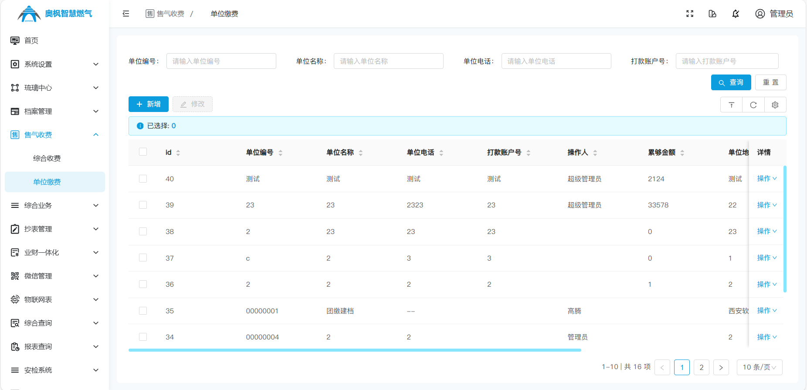The width and height of the screenshot is (807, 390).
Task: Click the 系统设置 sidebar icon
Action: tap(15, 64)
